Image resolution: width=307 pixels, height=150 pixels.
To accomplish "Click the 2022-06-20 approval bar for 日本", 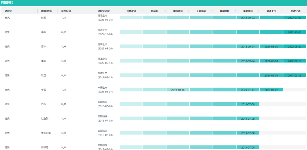I will pyautogui.click(x=295, y=46).
